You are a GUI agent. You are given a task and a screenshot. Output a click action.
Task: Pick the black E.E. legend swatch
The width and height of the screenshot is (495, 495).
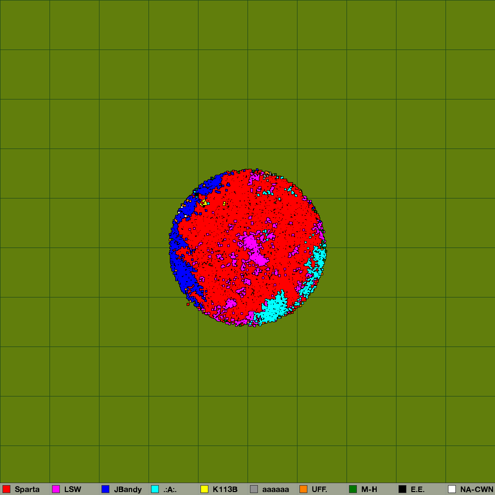[402, 489]
